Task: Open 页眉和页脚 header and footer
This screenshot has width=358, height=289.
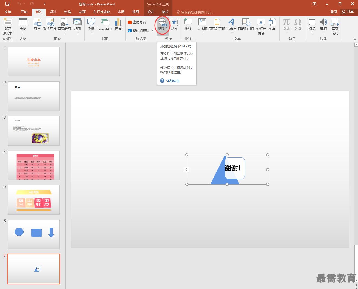Action: click(x=217, y=24)
